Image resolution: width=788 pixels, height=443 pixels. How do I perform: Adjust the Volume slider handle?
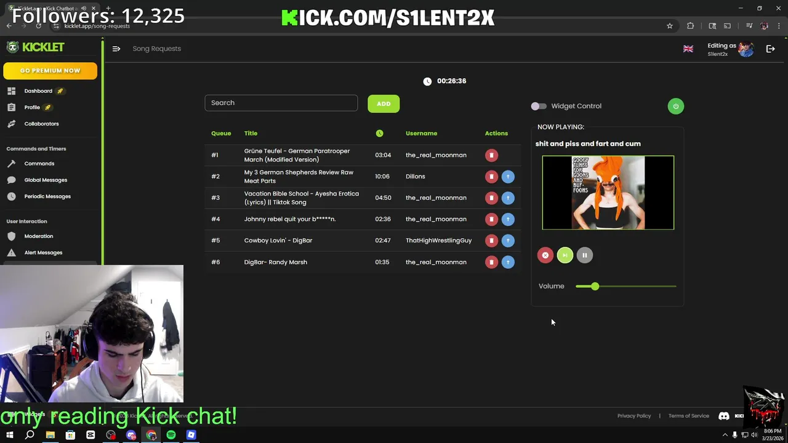[x=595, y=286]
